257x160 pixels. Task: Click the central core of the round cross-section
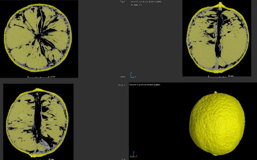(39, 36)
